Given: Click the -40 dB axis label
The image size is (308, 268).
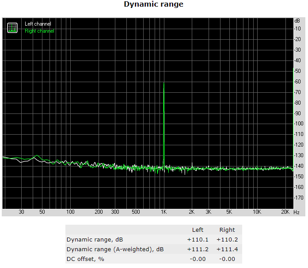Looking at the screenshot, I should (297, 60).
